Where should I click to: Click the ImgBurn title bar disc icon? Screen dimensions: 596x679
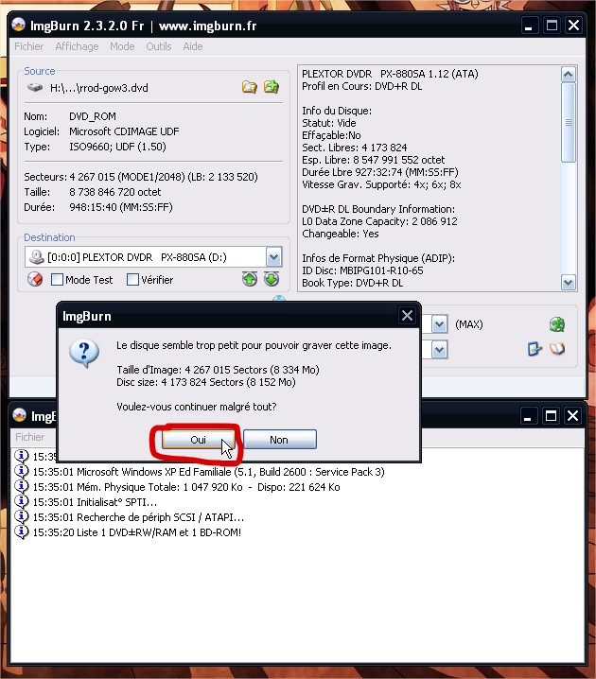18,25
